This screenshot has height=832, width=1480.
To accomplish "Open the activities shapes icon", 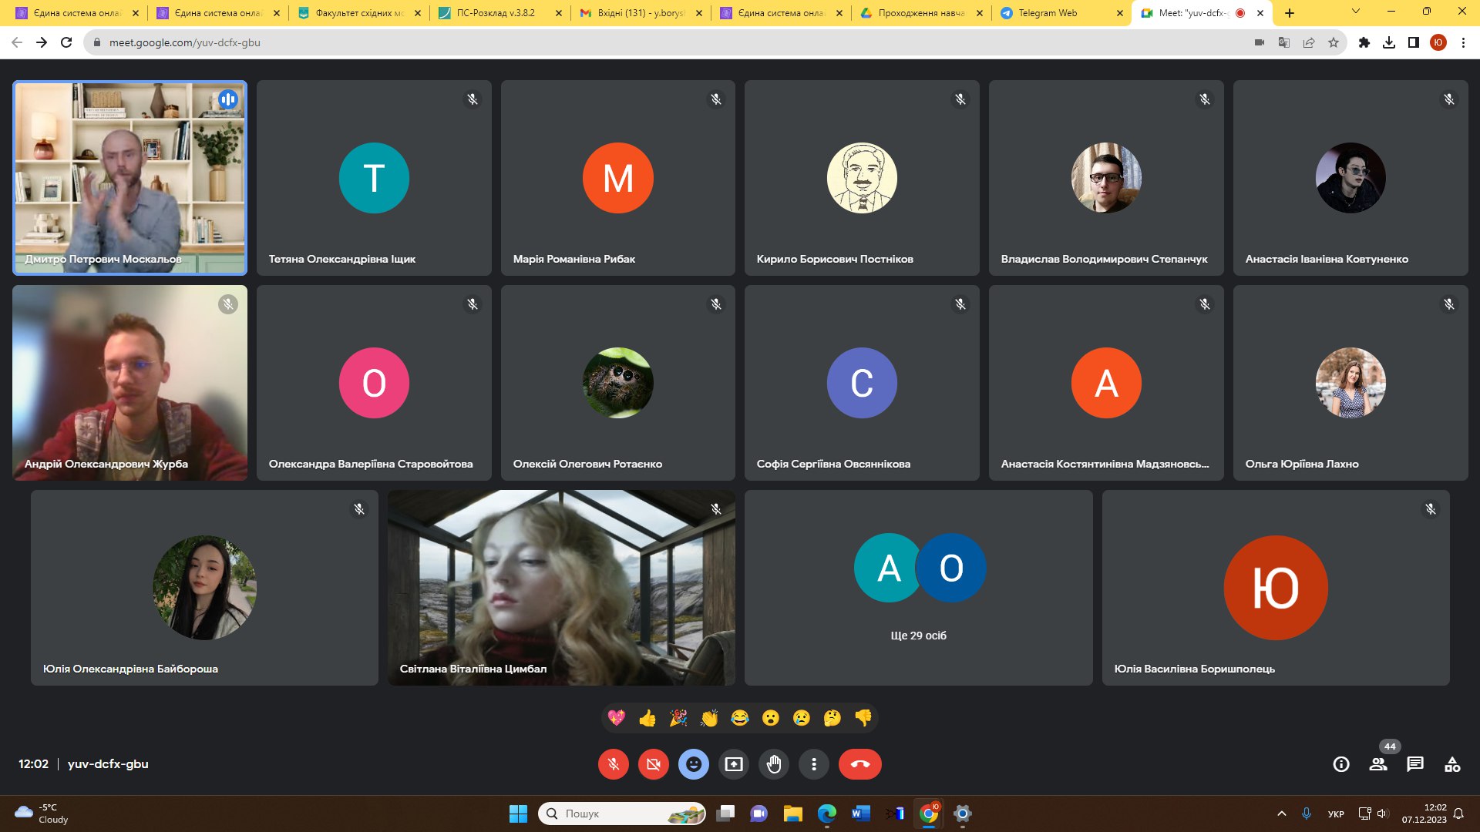I will point(1452,764).
